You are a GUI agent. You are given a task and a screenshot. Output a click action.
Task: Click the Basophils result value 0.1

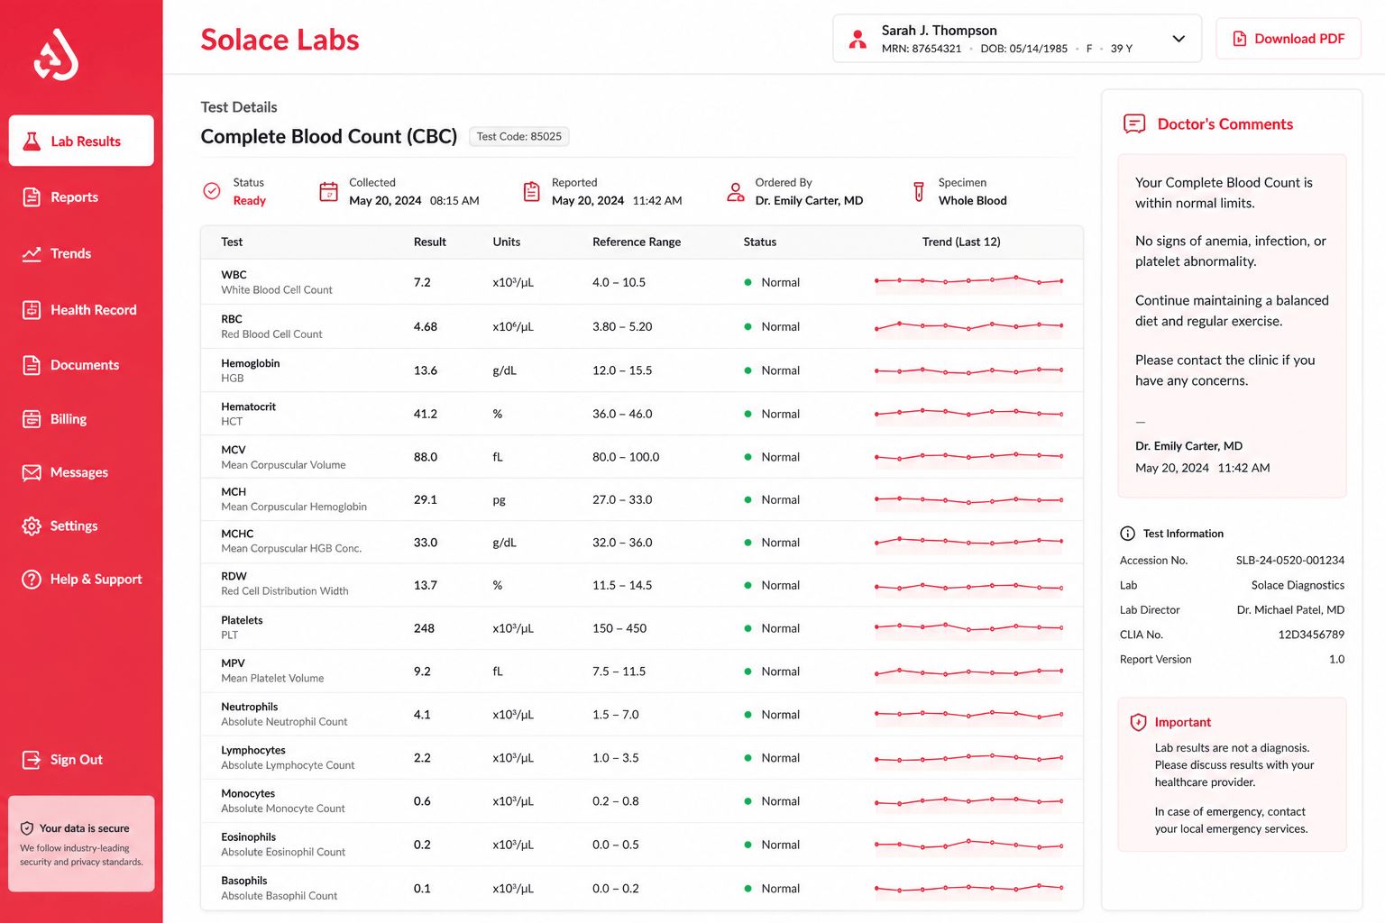(422, 889)
